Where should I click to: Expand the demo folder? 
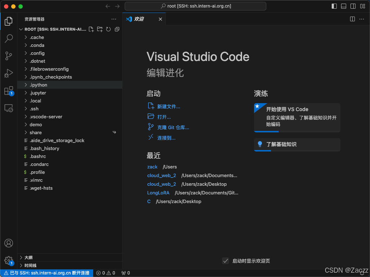70,124
